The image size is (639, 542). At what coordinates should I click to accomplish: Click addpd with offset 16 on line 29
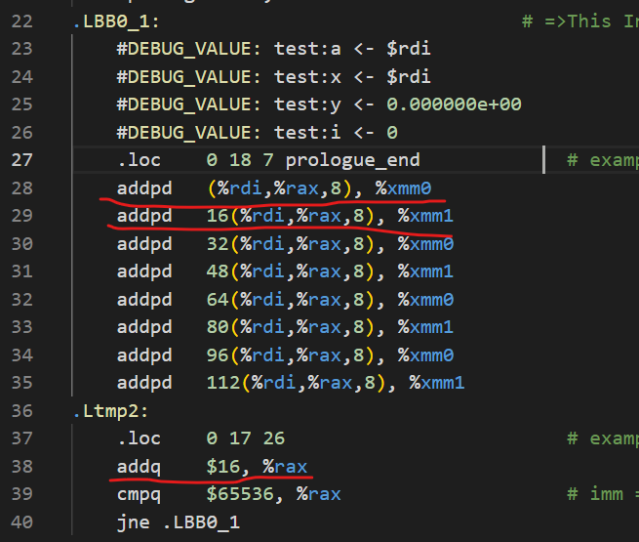[x=285, y=216]
